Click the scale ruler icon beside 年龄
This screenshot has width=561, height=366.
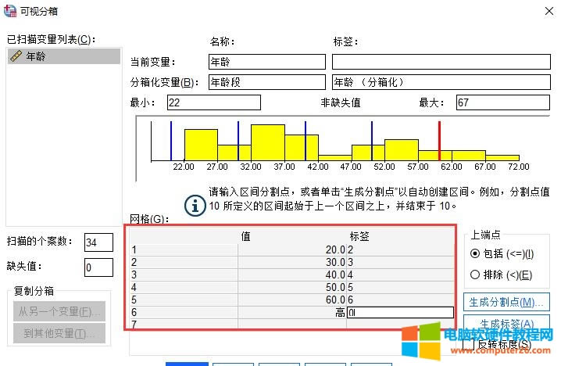pos(16,56)
